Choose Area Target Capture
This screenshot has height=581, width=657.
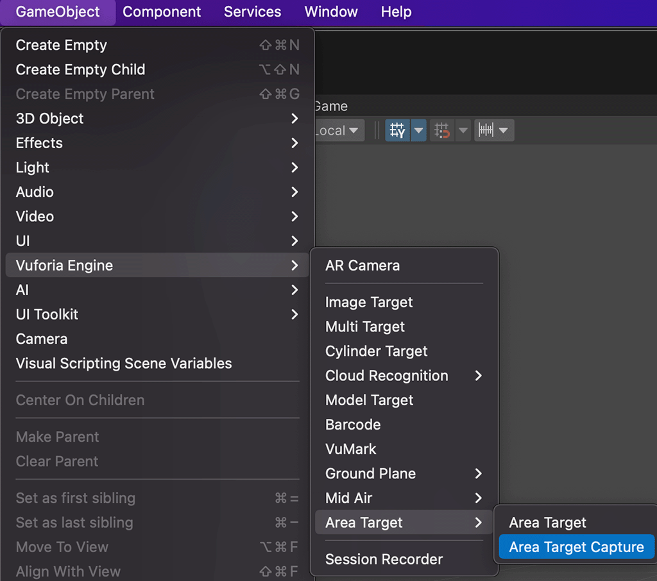pyautogui.click(x=577, y=547)
